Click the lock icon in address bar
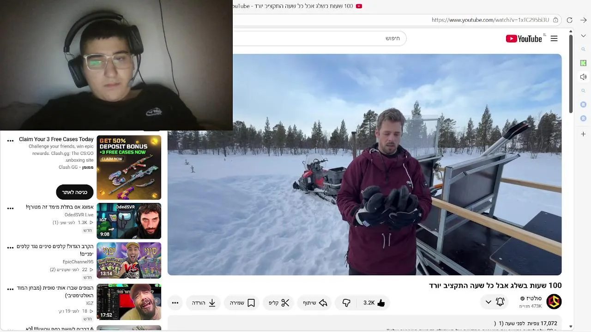The width and height of the screenshot is (591, 332). tap(555, 20)
